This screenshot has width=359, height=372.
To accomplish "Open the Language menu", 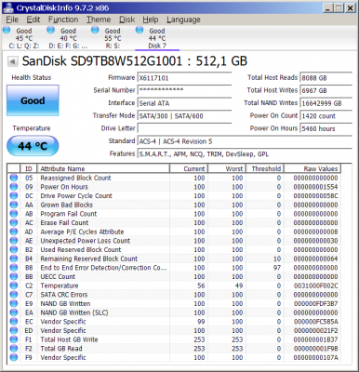I will coord(183,20).
